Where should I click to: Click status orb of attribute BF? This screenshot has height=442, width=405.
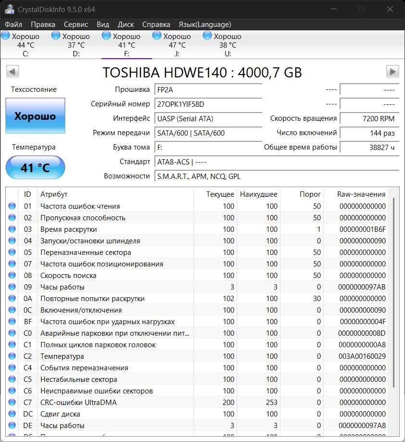12,321
